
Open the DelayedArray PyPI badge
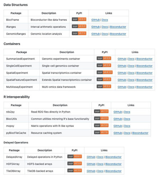(75, 156)
